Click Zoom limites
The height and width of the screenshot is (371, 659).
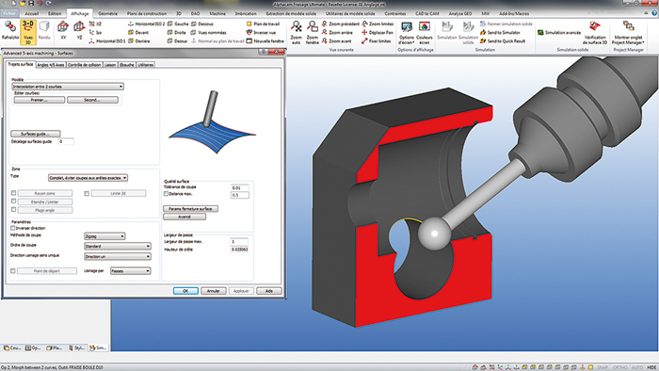pos(378,24)
